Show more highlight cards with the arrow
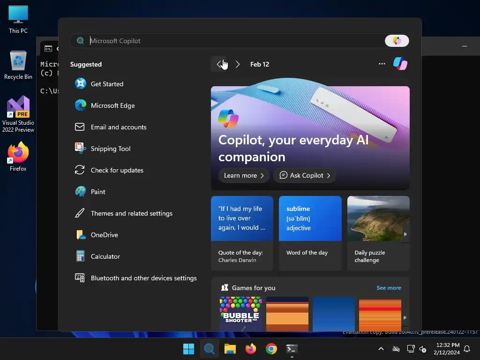Viewport: 480px width, 360px height. (x=405, y=234)
